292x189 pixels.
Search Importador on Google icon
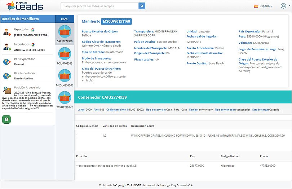tap(33, 45)
